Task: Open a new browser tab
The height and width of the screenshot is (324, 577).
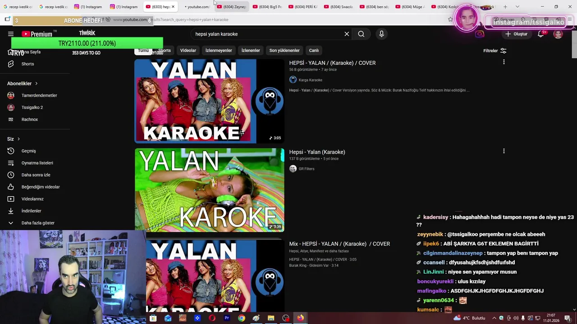Action: coord(505,7)
